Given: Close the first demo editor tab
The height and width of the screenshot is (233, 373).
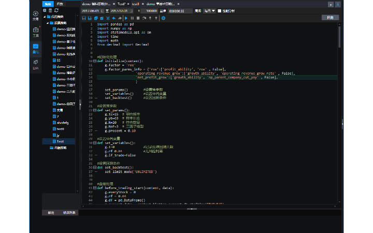Looking at the screenshot, I should pos(114,4).
